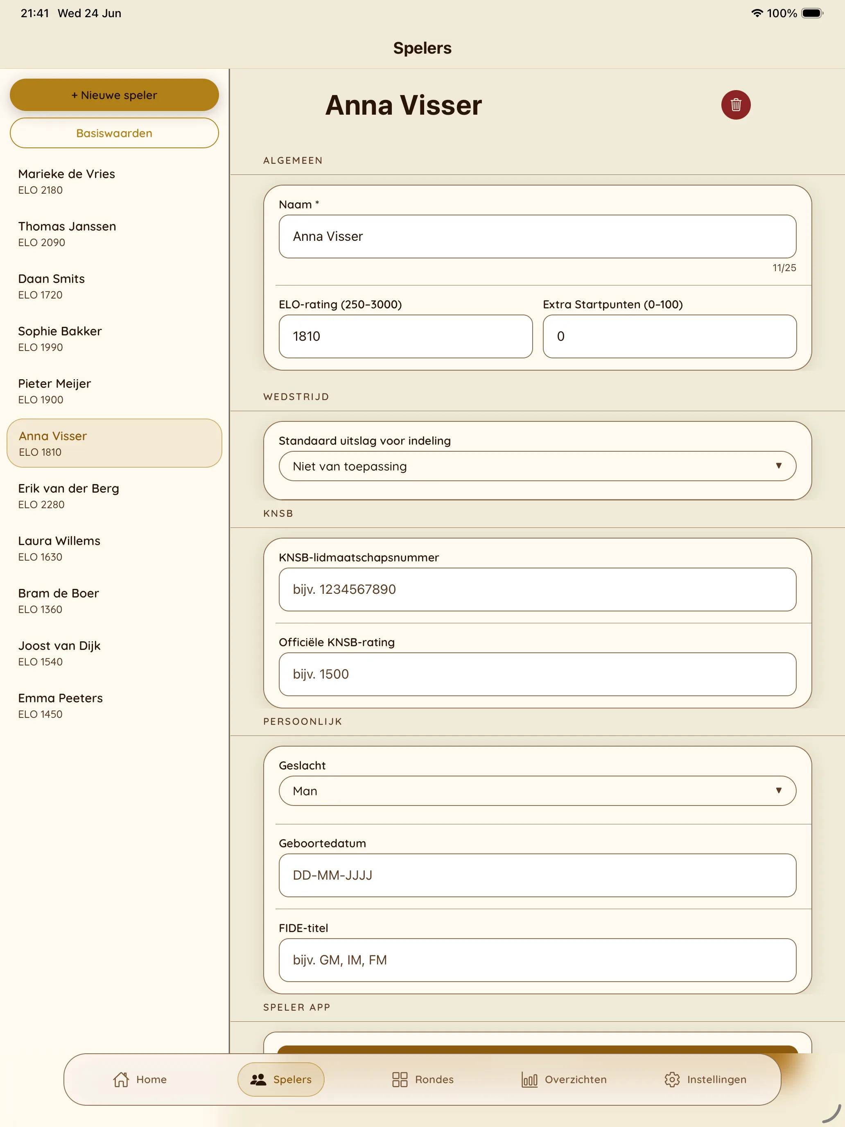This screenshot has height=1127, width=845.
Task: Select player Laura Willems
Action: (114, 548)
